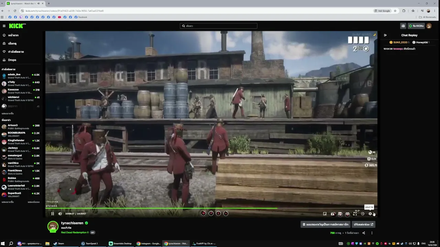The height and width of the screenshot is (247, 440).
Task: Open xTelly channel in followed list
Action: coord(21,83)
